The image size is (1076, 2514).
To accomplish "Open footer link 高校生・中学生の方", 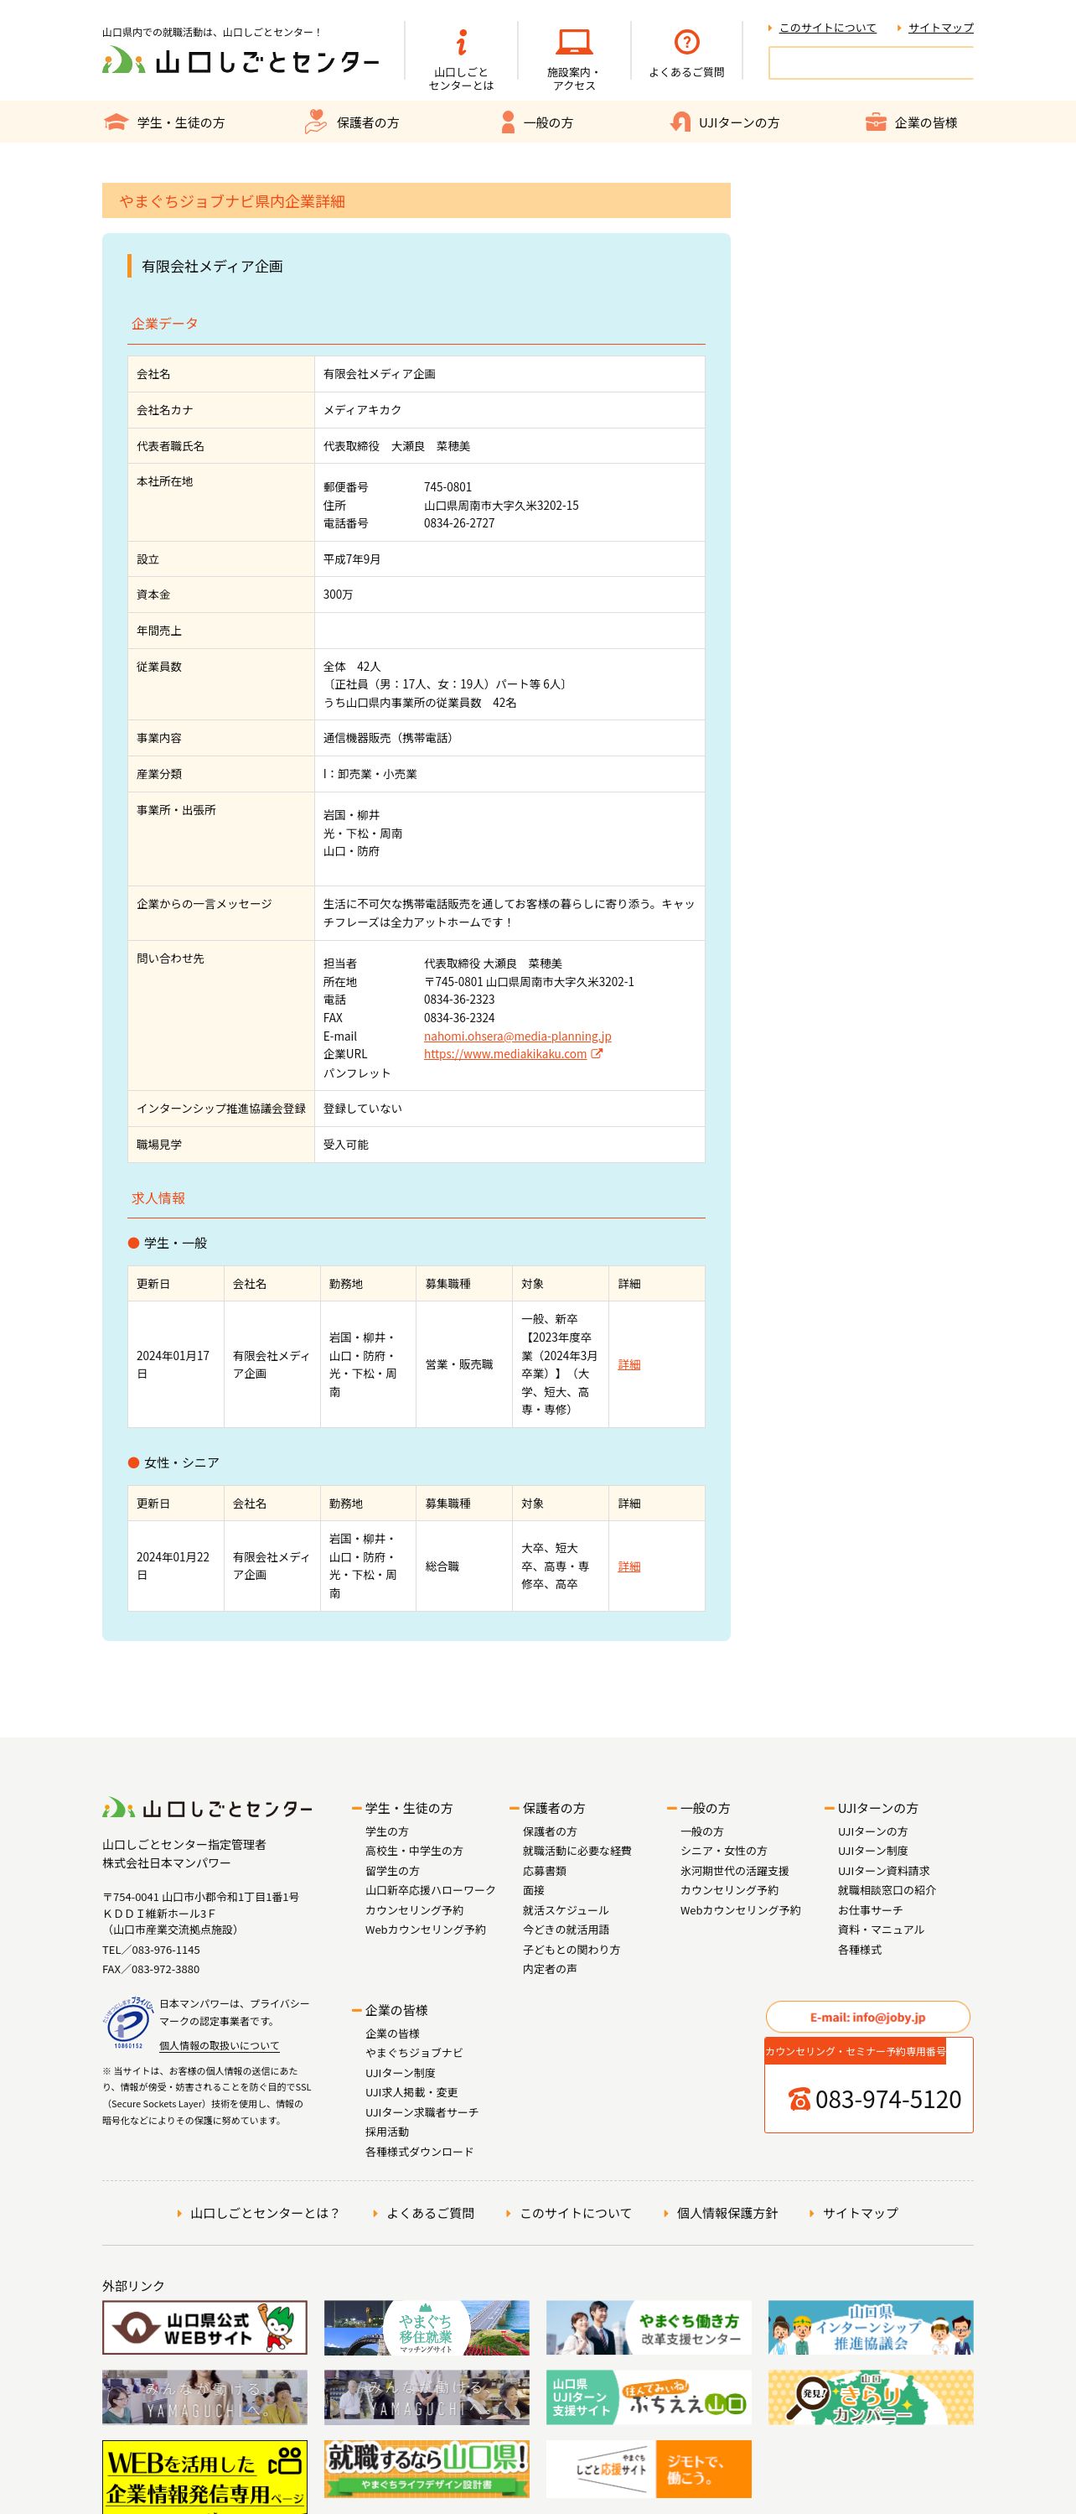I will [x=414, y=1852].
